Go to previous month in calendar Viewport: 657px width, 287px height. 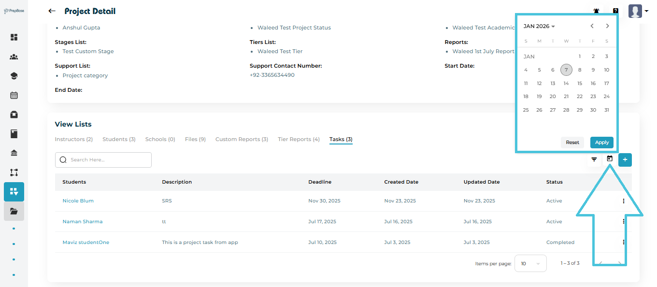[x=592, y=26]
